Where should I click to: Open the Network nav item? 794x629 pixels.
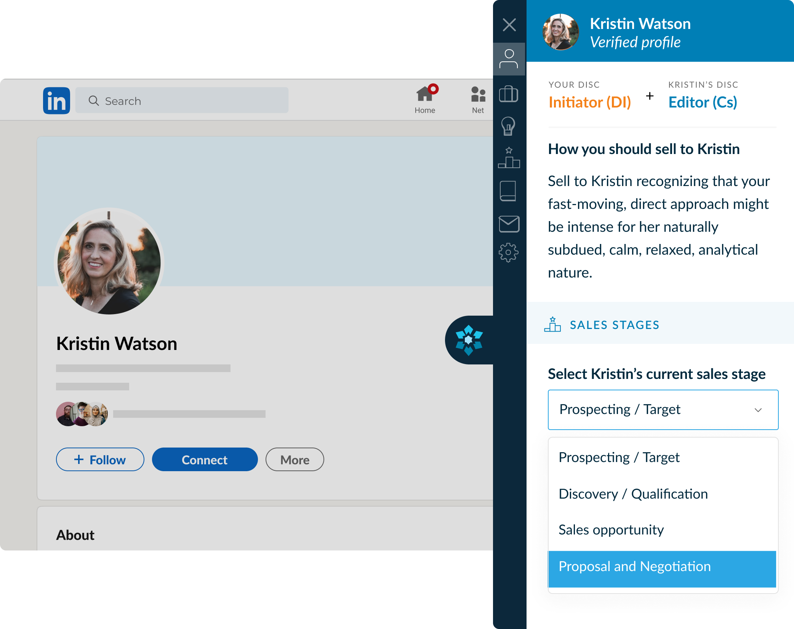coord(478,100)
